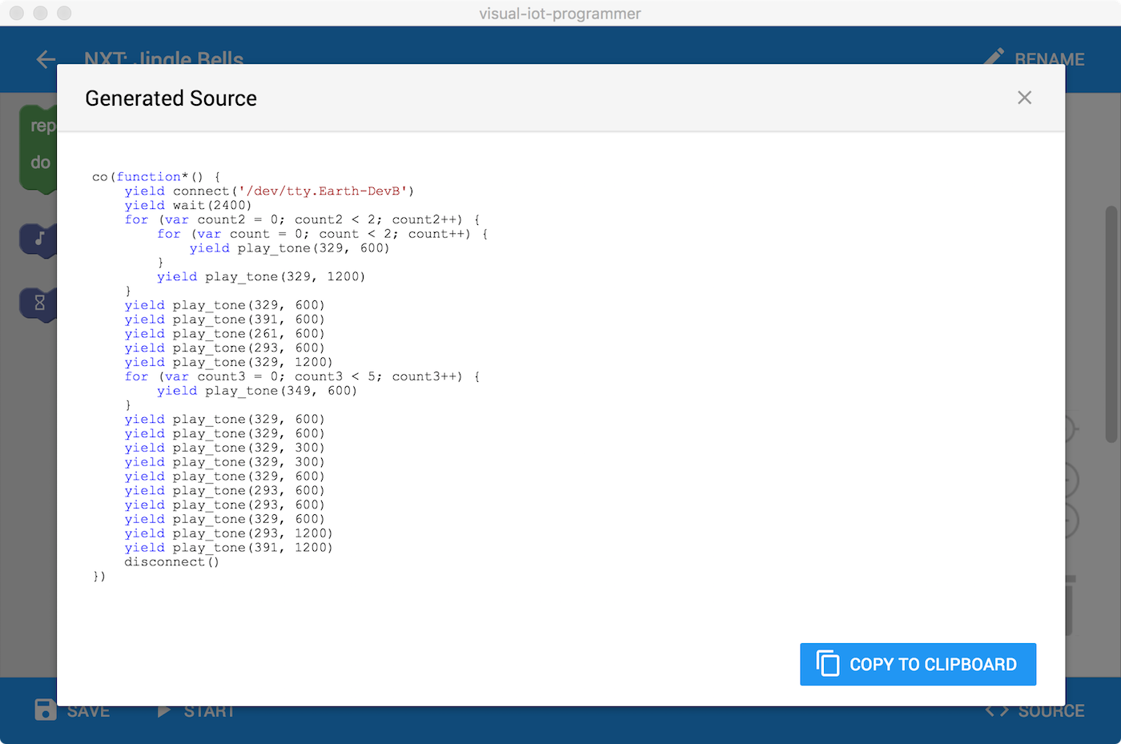This screenshot has height=744, width=1121.
Task: Click the 'disconnect()' code line
Action: pyautogui.click(x=171, y=562)
